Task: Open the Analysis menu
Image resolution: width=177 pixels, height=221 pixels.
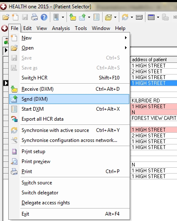Action: (61, 28)
